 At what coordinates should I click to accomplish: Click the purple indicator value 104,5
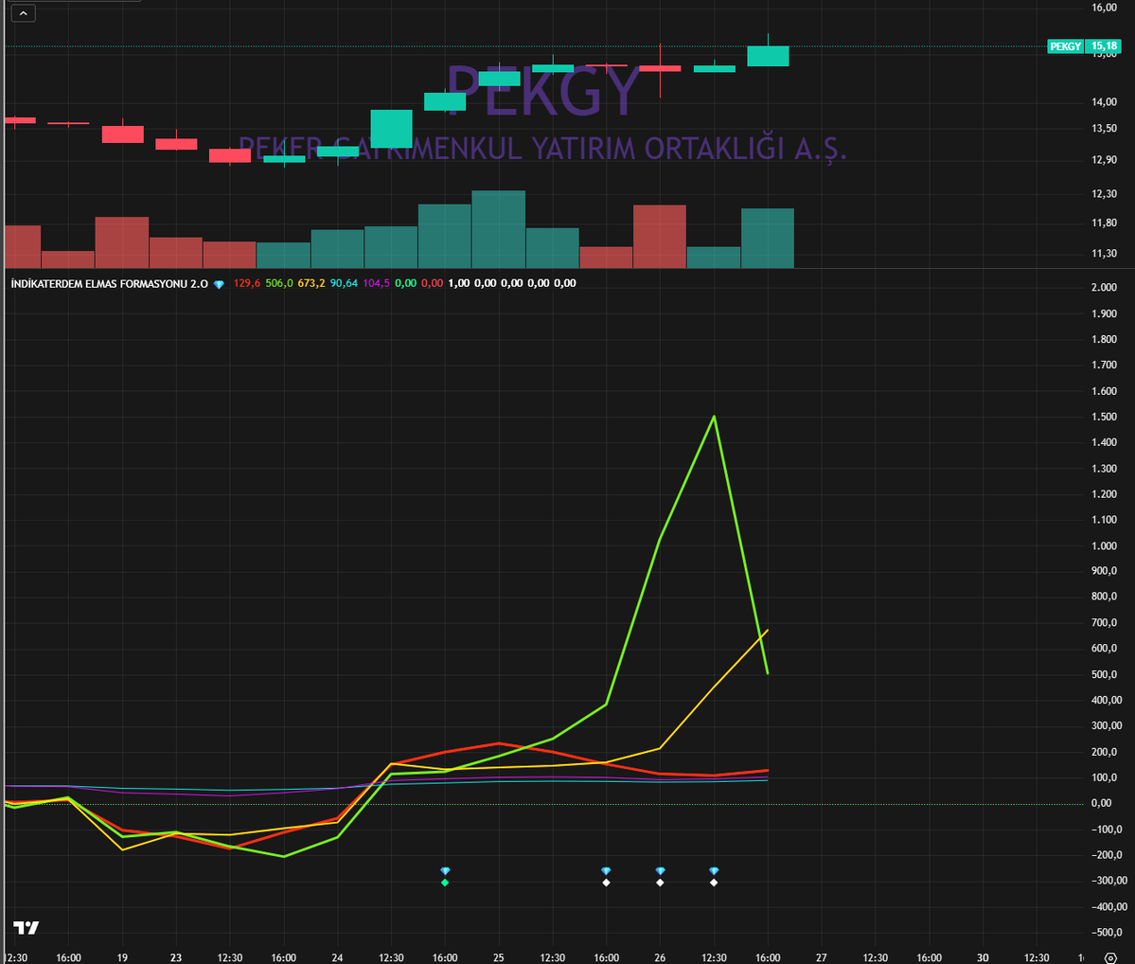click(x=377, y=283)
